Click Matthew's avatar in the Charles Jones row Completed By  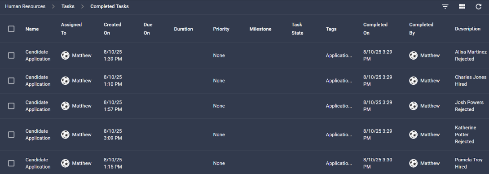[413, 81]
